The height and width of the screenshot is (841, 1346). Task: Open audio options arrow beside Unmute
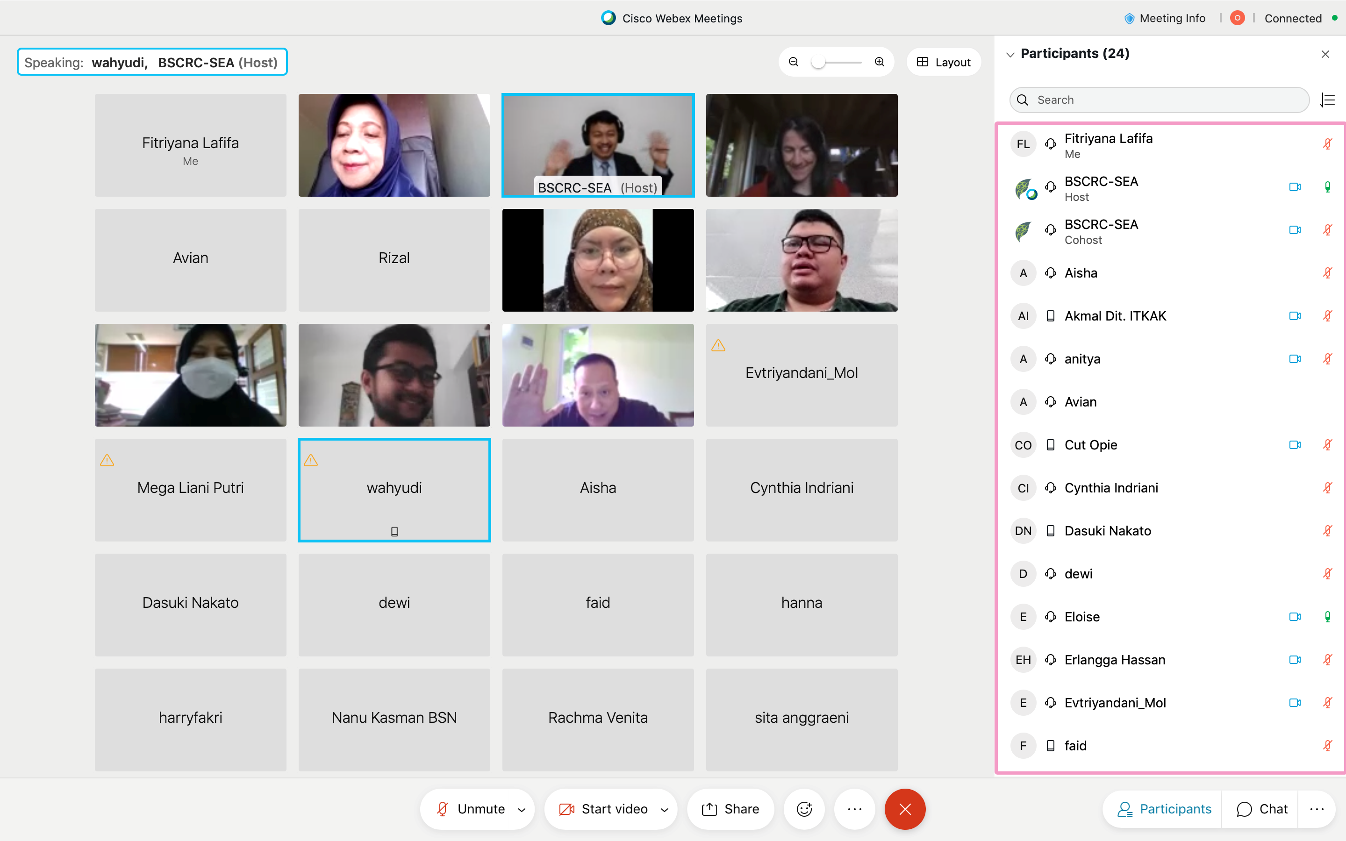coord(522,809)
